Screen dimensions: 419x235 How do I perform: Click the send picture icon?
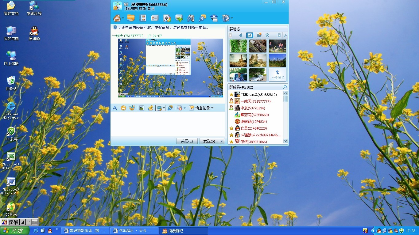point(142,108)
